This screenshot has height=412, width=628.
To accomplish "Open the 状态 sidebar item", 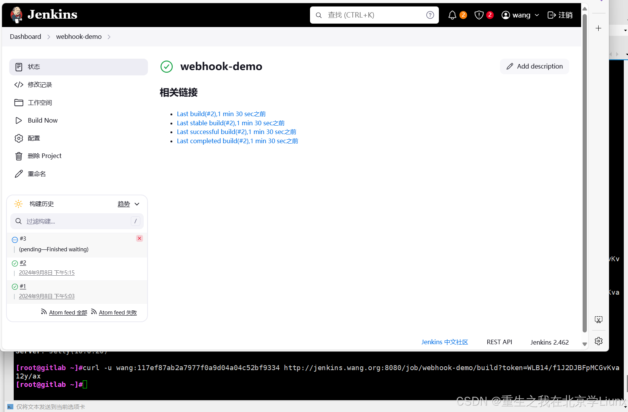I will (79, 67).
